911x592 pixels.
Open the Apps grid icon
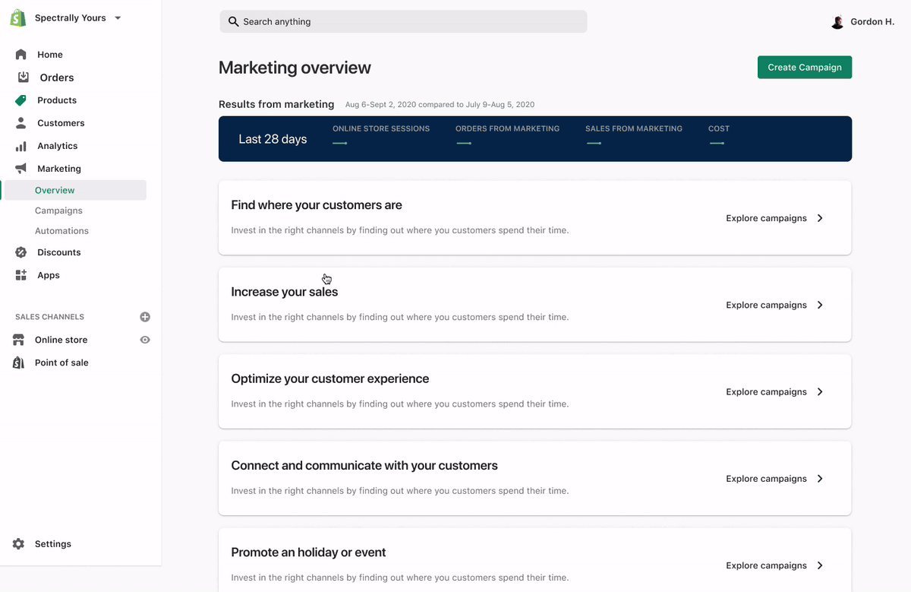tap(20, 275)
